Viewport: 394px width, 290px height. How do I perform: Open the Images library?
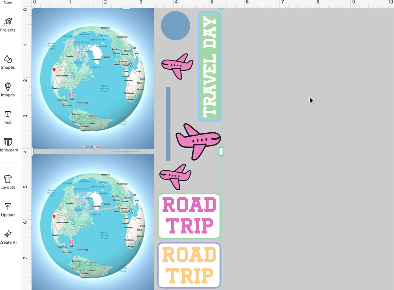coord(8,90)
